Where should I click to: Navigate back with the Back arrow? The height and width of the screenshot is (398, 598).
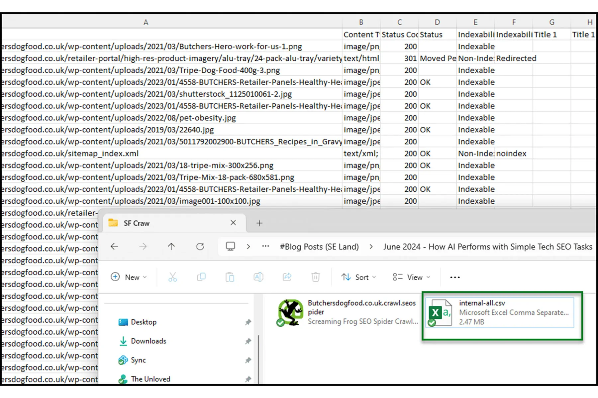click(x=114, y=246)
